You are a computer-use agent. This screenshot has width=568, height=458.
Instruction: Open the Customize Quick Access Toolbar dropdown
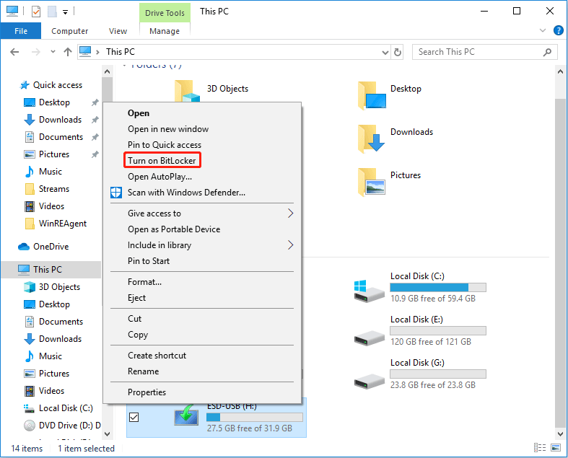click(65, 12)
